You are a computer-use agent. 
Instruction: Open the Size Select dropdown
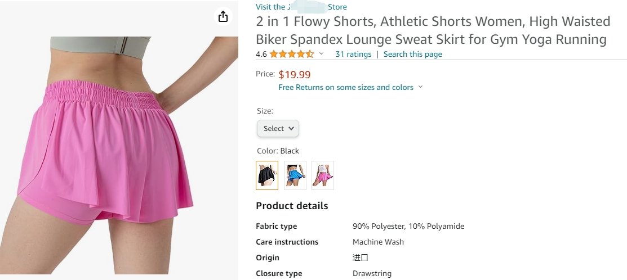[278, 128]
